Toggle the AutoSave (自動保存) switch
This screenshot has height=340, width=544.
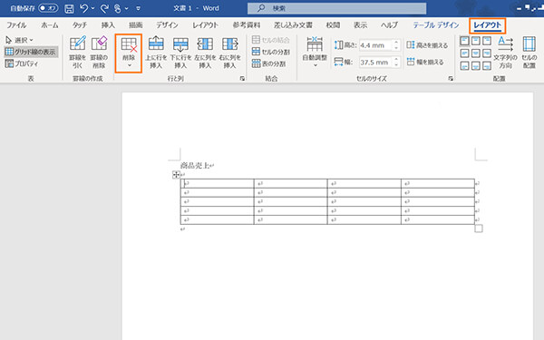[x=48, y=8]
